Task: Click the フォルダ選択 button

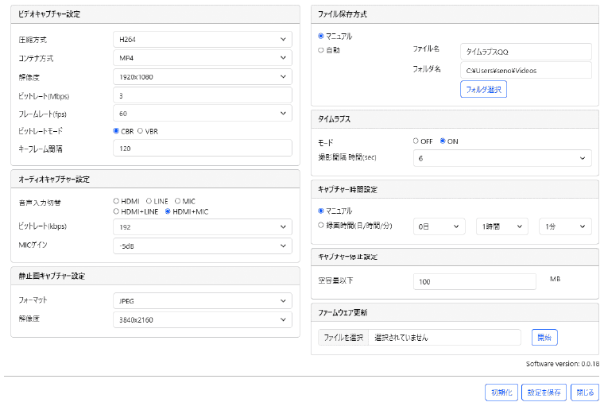Action: 483,89
